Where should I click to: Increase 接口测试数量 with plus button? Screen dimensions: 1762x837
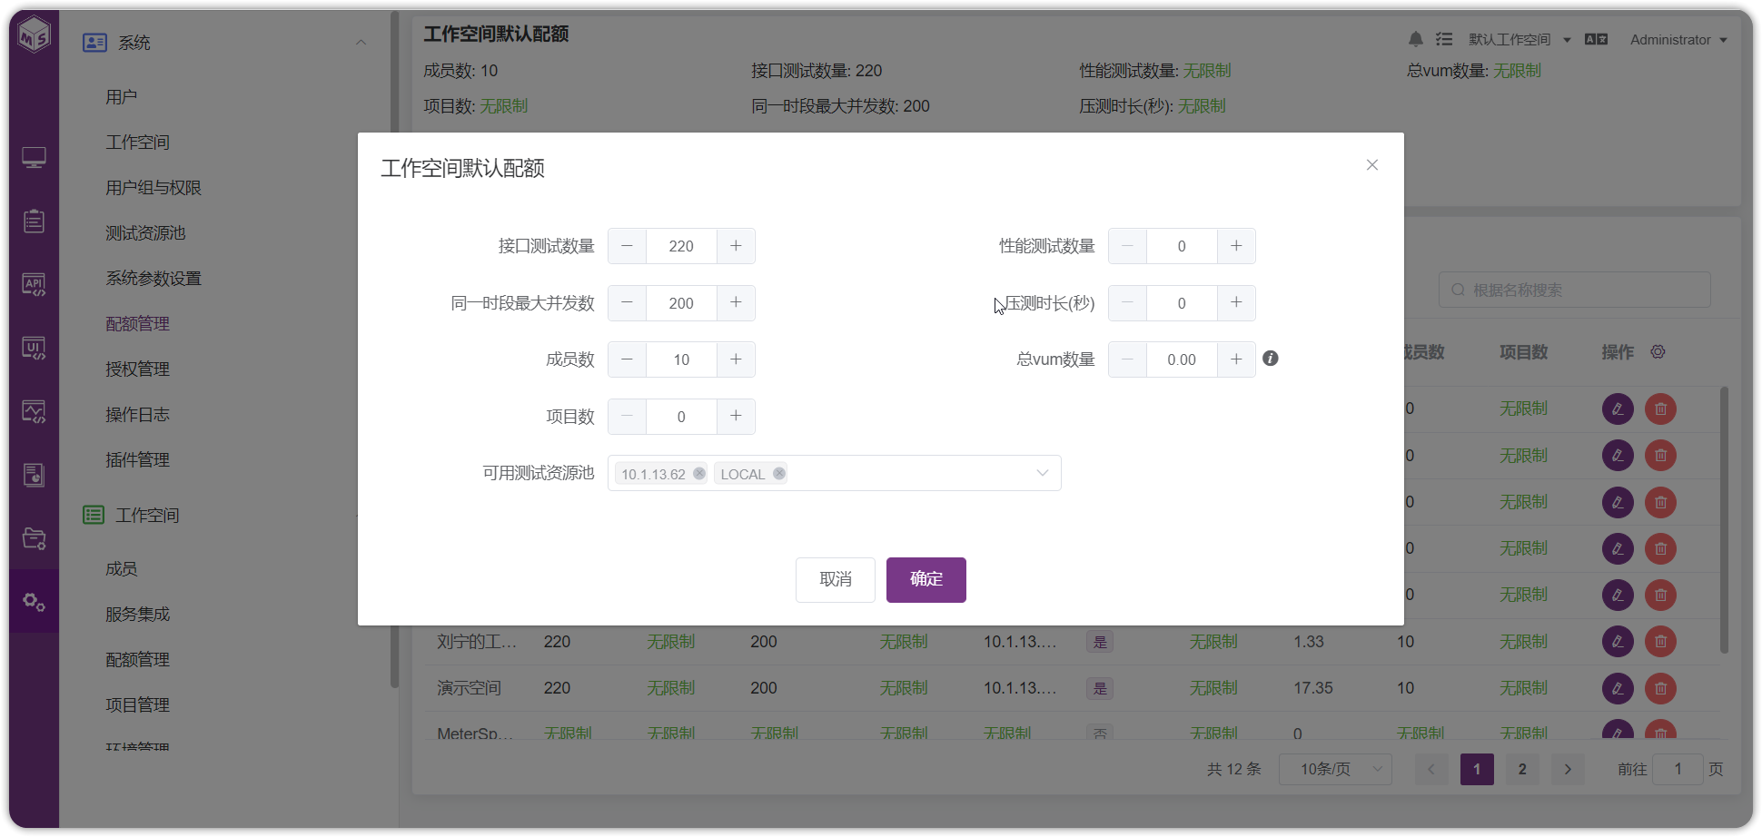[x=736, y=246]
